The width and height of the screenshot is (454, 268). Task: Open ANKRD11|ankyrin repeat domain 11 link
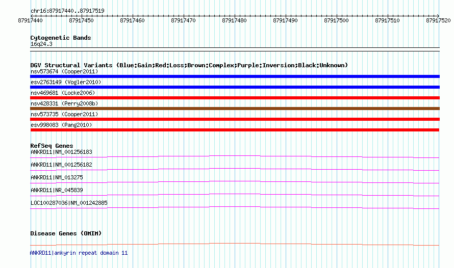tap(79, 253)
